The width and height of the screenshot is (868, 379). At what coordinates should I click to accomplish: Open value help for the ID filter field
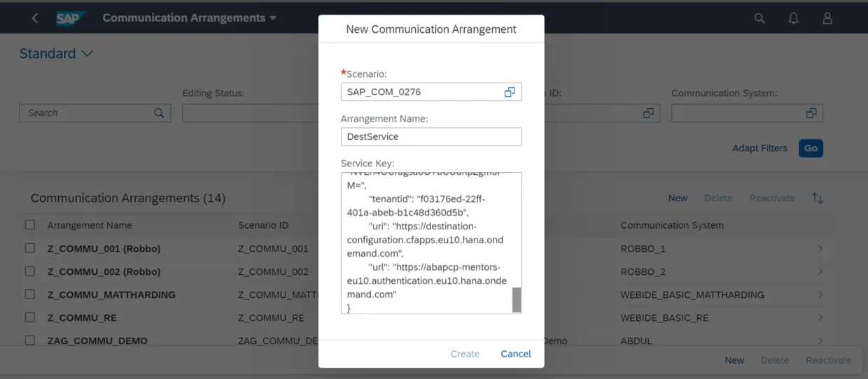(648, 113)
